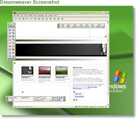Browse for link with the folder icon
The image size is (137, 119).
click(38, 100)
